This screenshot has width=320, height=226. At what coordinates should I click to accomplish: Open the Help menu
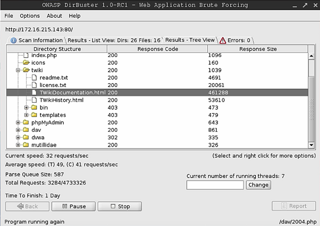tap(74, 16)
